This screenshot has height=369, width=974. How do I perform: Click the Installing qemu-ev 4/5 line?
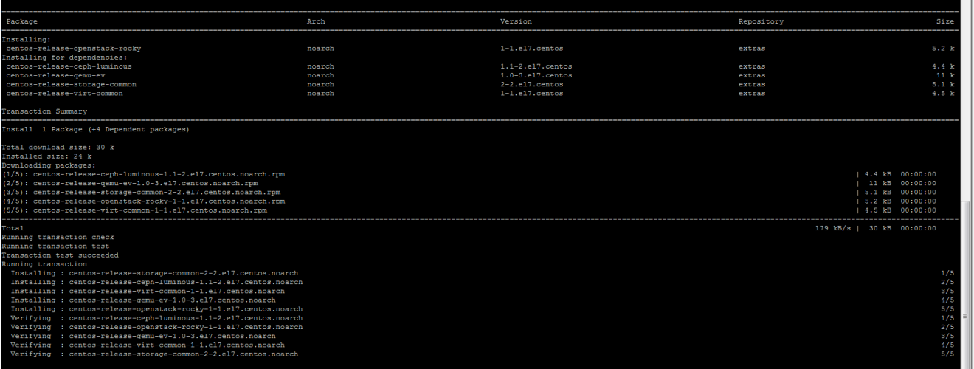(x=483, y=300)
